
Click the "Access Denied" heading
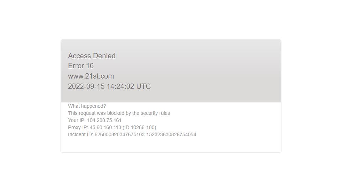(92, 56)
